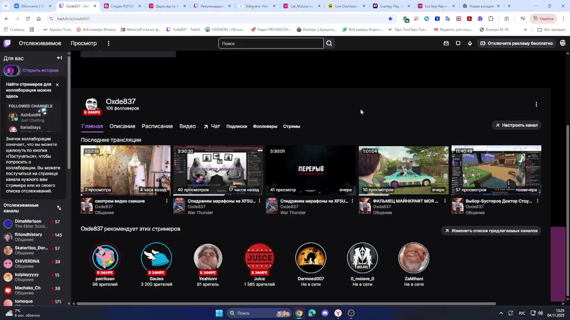The height and width of the screenshot is (320, 570).
Task: Open the 'Подписки' tab
Action: pos(236,126)
